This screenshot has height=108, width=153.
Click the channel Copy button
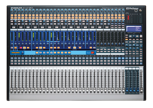coord(41,53)
